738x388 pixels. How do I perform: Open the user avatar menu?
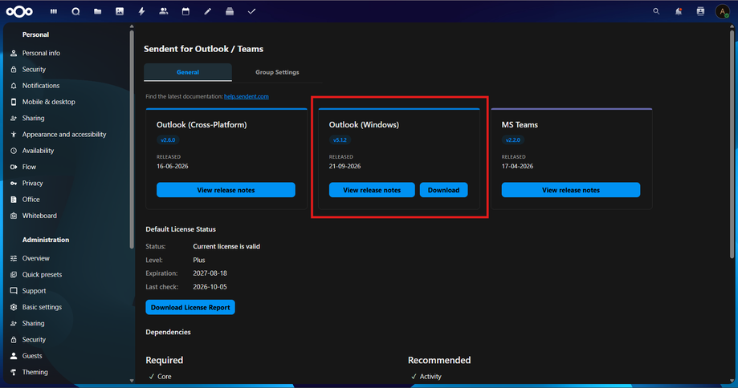723,11
